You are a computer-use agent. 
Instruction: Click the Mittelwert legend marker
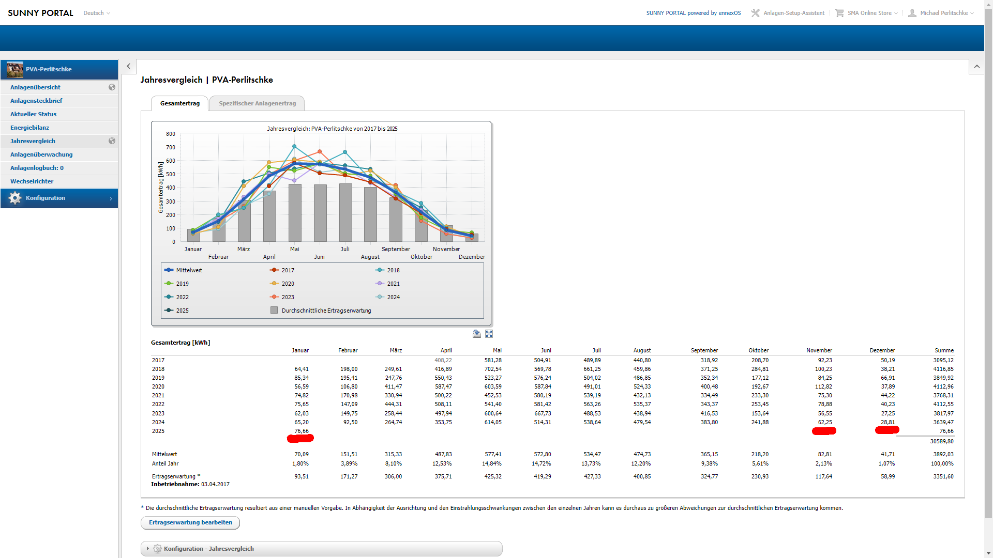(x=169, y=270)
